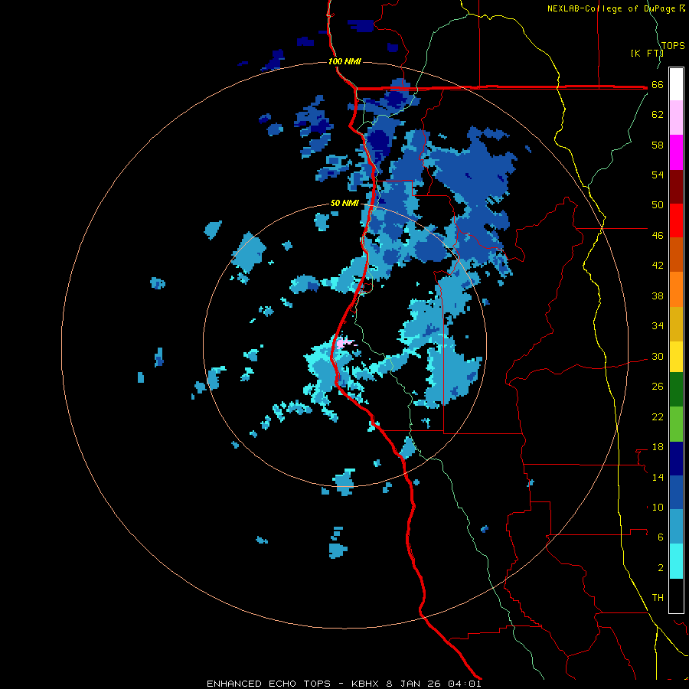Click the "K FT" units label
The image size is (689, 689).
pyautogui.click(x=647, y=53)
